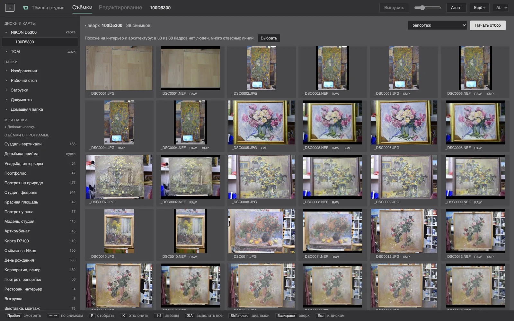Open the Модель, студия shoot
The height and width of the screenshot is (321, 514).
(40, 221)
